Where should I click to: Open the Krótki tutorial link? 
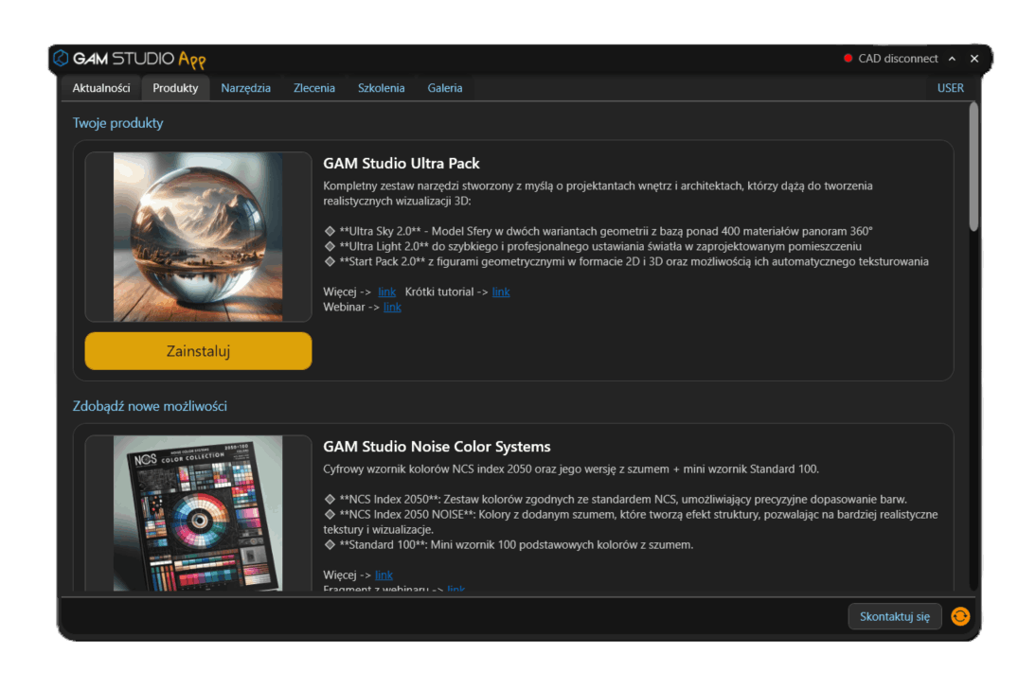501,292
